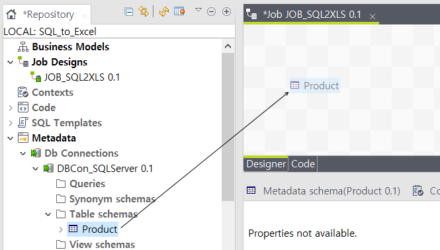Image resolution: width=440 pixels, height=250 pixels.
Task: Select the Contexts node
Action: 53,93
